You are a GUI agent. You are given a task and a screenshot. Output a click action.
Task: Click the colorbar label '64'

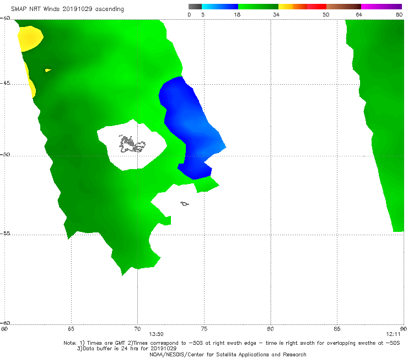coord(359,15)
